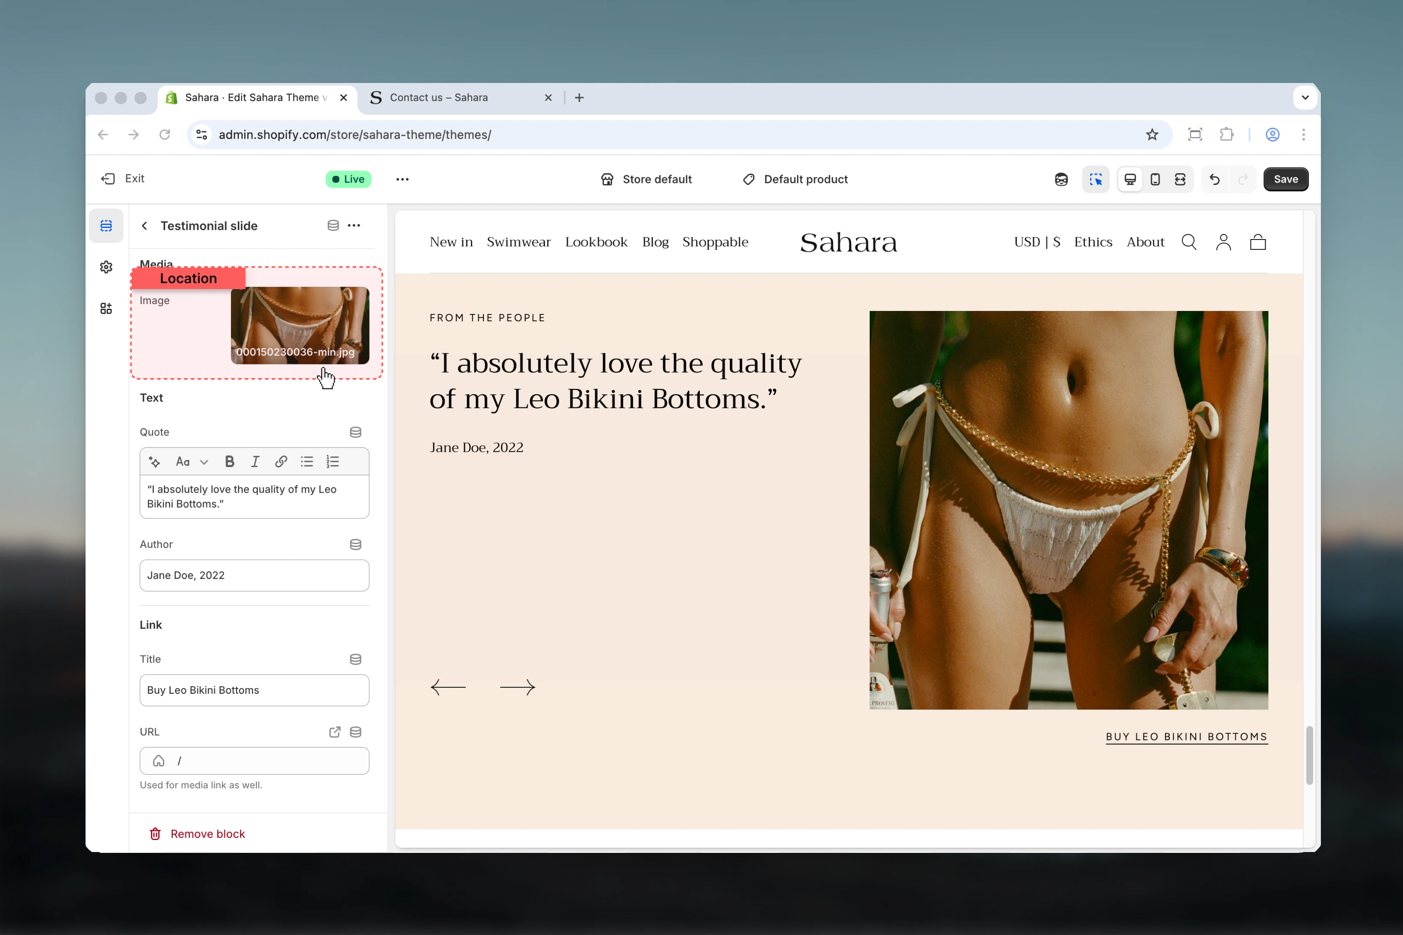1403x935 pixels.
Task: Open the Store default selector
Action: click(646, 180)
